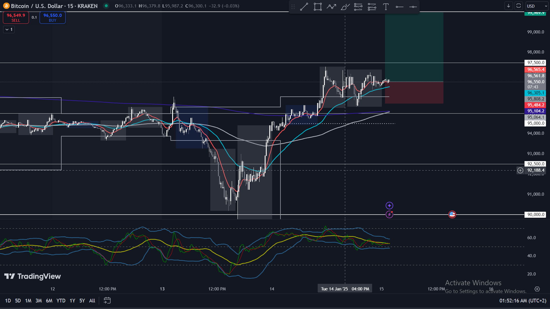Select the Brush drawing tool
This screenshot has height=309, width=550.
click(x=345, y=7)
